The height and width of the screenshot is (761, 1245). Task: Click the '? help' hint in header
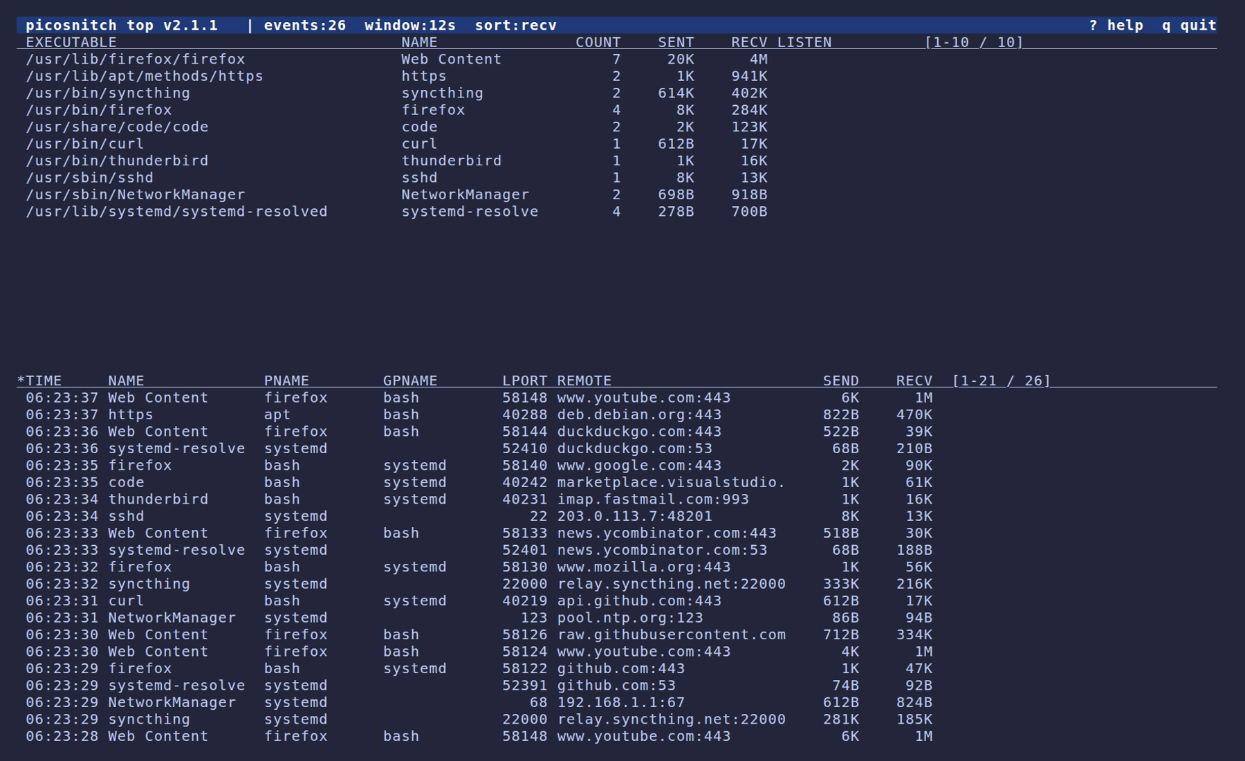1116,26
